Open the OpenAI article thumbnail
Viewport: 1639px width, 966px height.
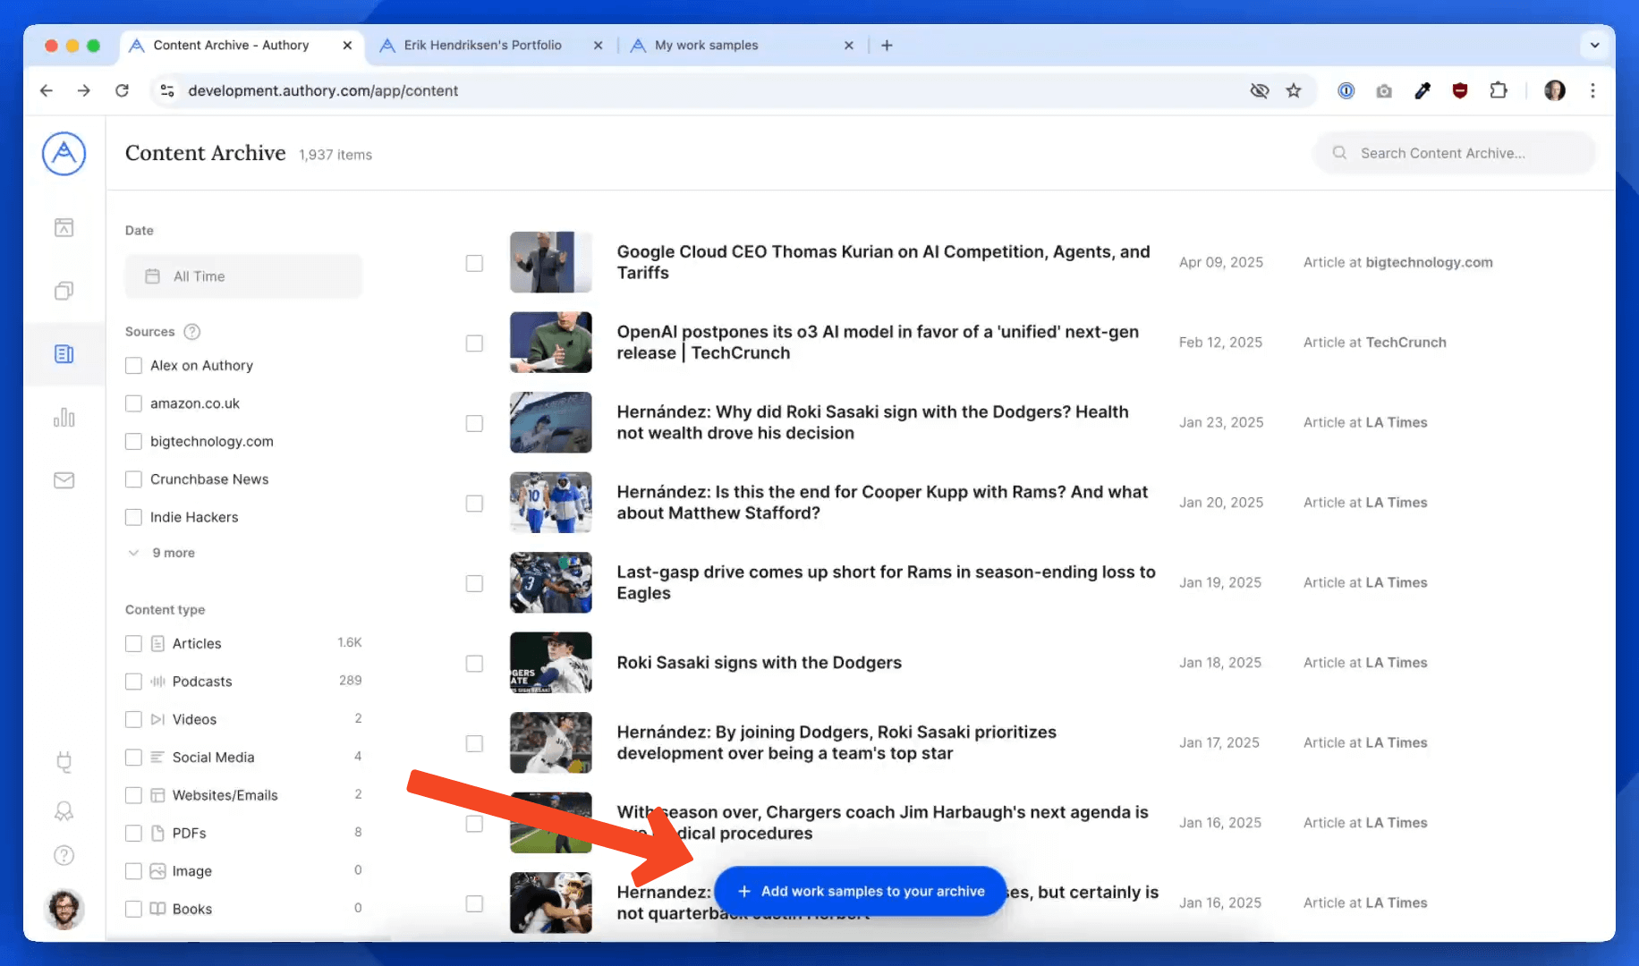click(x=551, y=343)
